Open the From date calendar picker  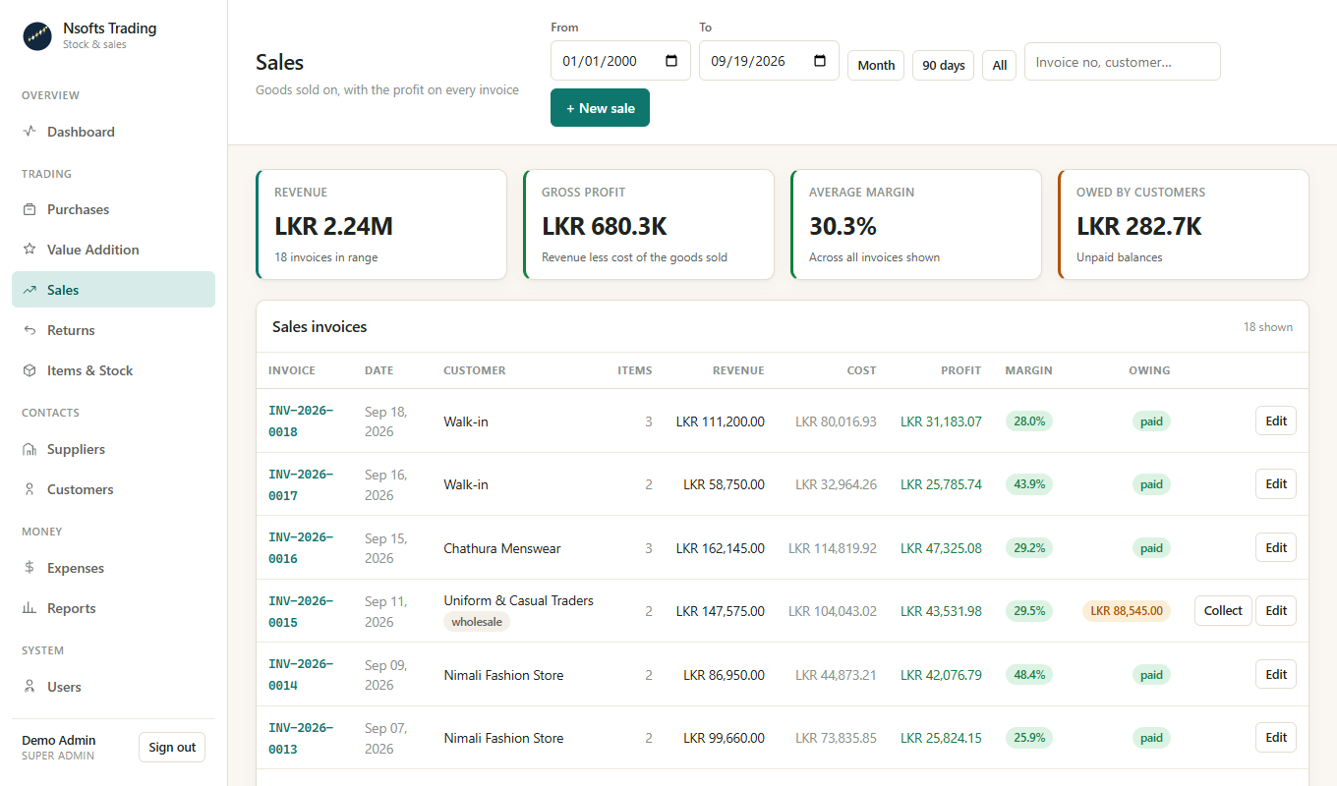pyautogui.click(x=671, y=61)
